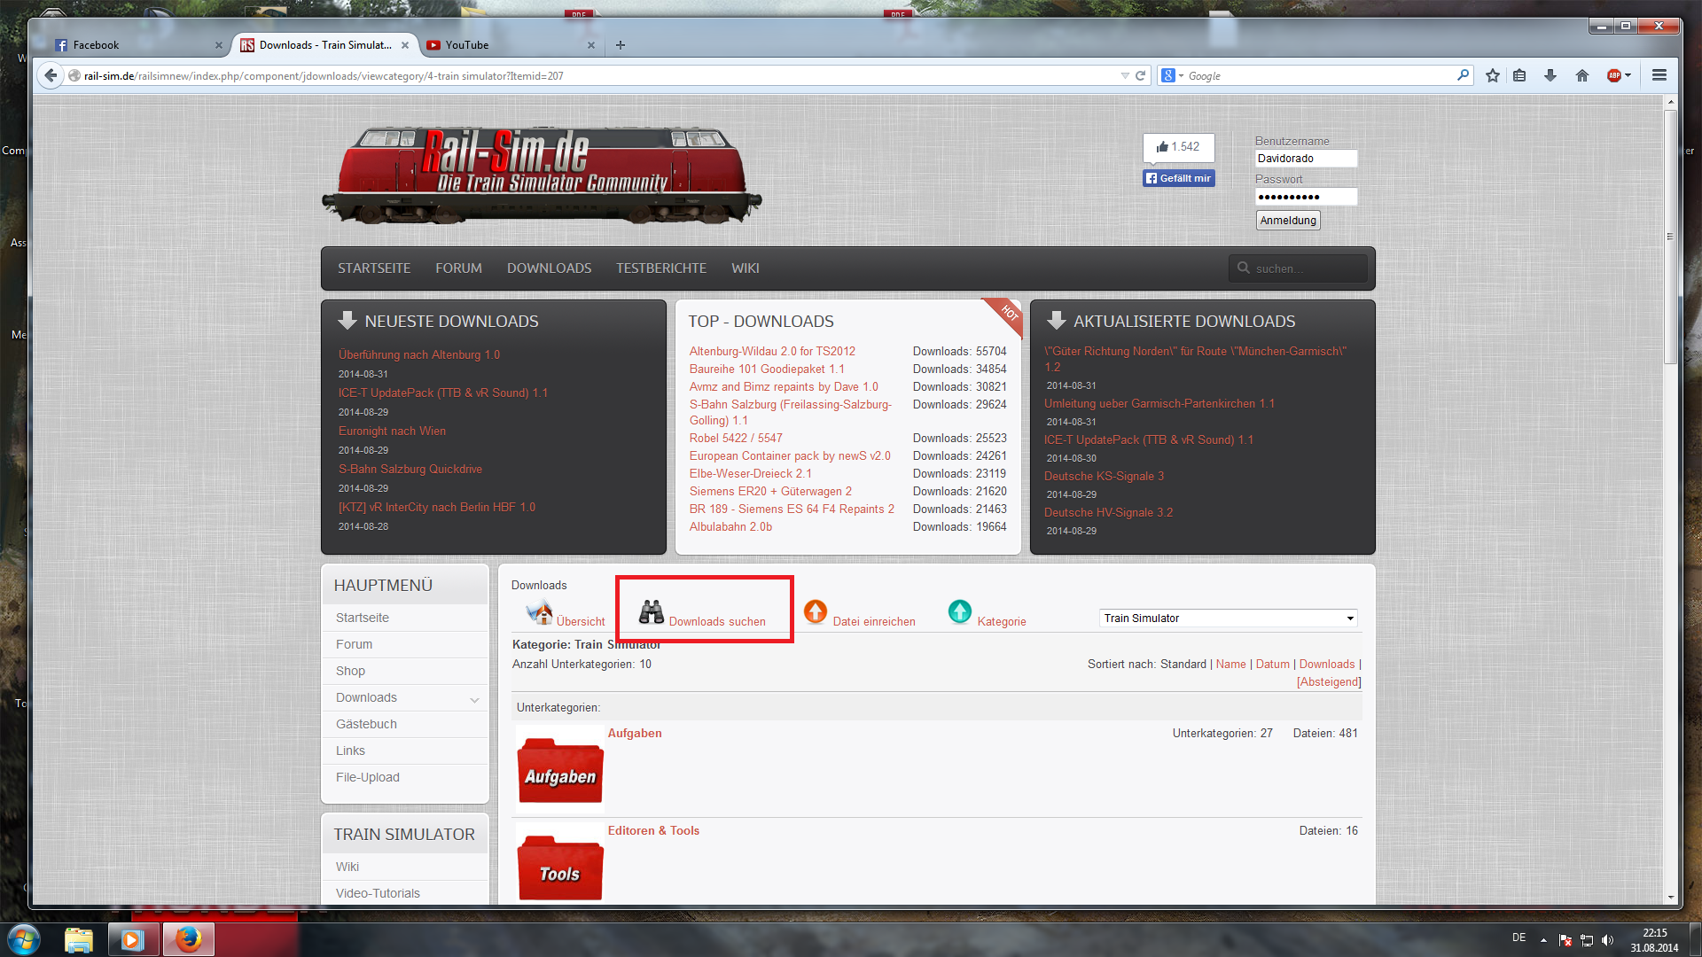Open DOWNLOADS in the navigation bar
The image size is (1702, 957).
pyautogui.click(x=549, y=268)
